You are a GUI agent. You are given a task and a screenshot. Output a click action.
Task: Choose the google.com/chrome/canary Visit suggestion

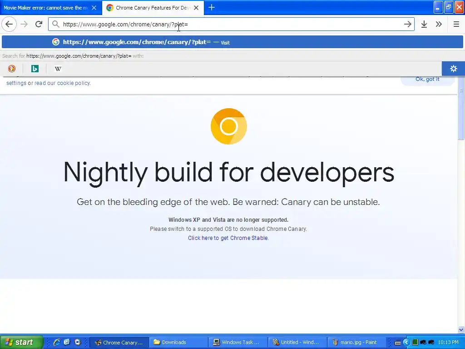pyautogui.click(x=232, y=42)
